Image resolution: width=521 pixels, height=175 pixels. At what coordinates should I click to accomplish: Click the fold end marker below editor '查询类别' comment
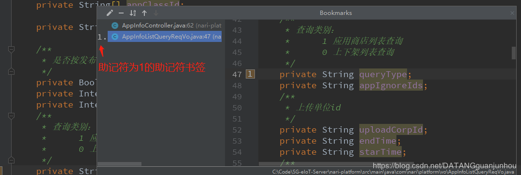coord(11,160)
